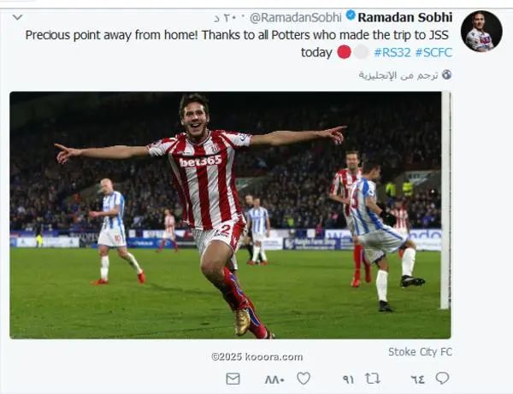Enlarge the celebrating footballer photo
The height and width of the screenshot is (394, 513).
tap(230, 215)
